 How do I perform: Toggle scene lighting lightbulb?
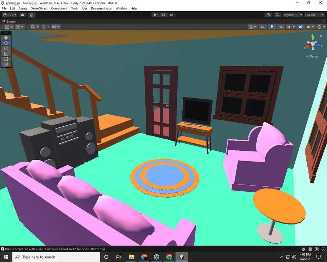(x=271, y=27)
